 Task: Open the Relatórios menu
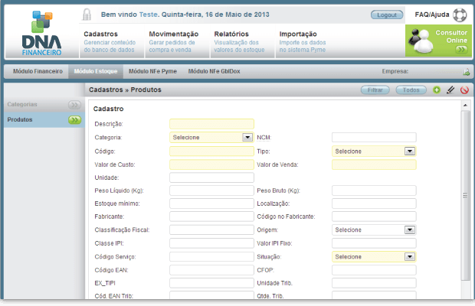pos(231,34)
